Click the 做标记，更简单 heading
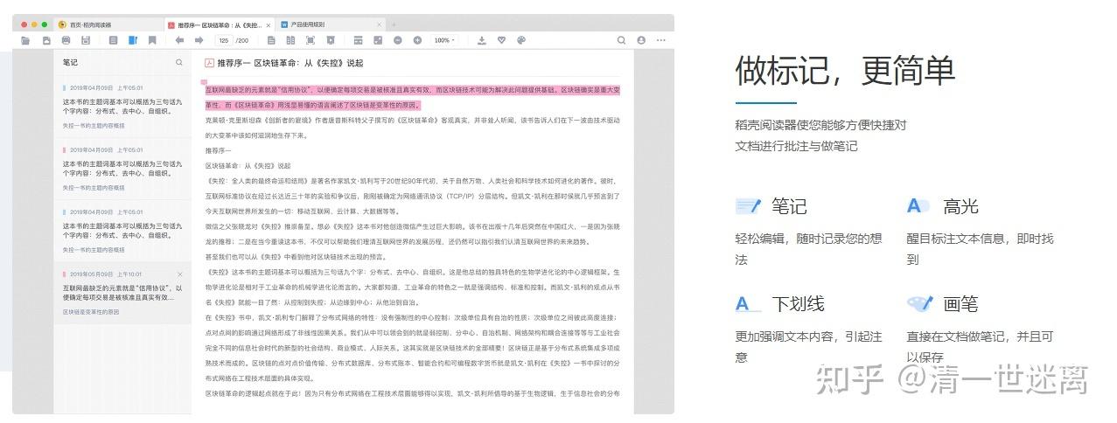Screen dimensions: 1117x423 tap(844, 71)
